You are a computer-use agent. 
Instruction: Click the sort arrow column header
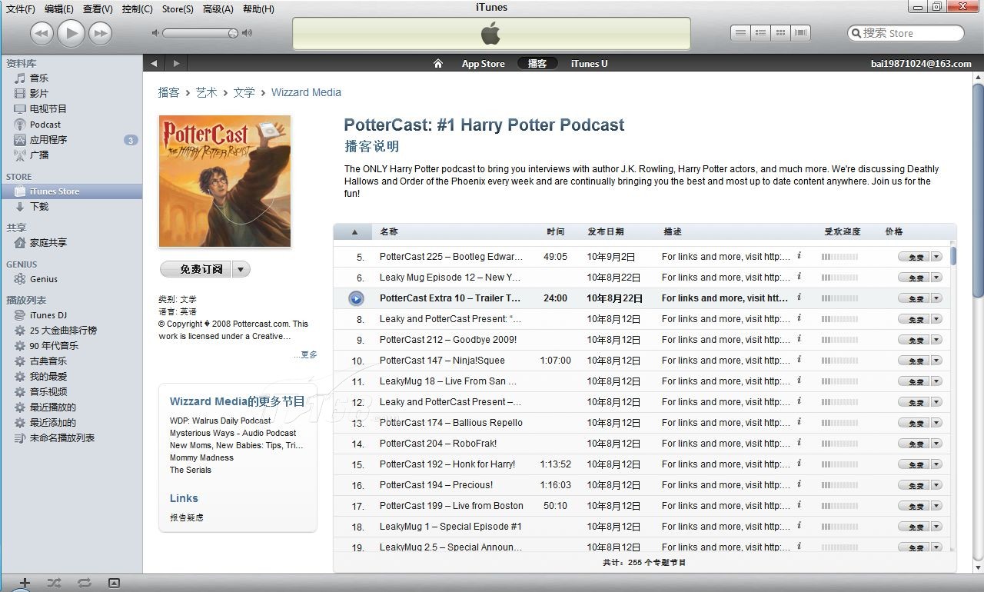(354, 231)
